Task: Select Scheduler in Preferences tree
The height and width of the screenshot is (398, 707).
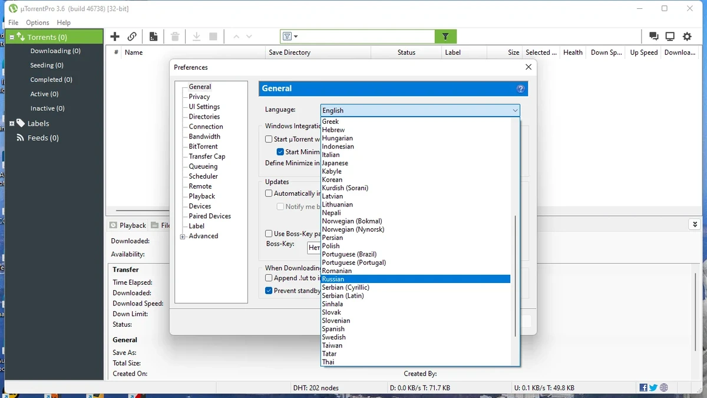Action: pos(203,176)
